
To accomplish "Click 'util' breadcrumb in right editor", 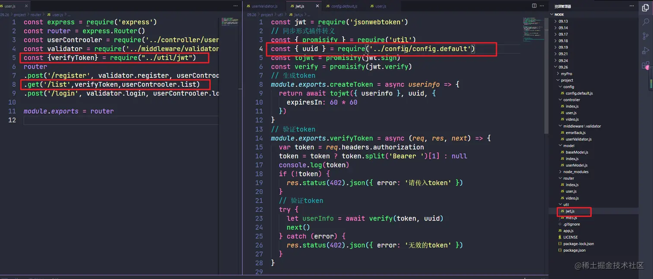I will coord(280,15).
